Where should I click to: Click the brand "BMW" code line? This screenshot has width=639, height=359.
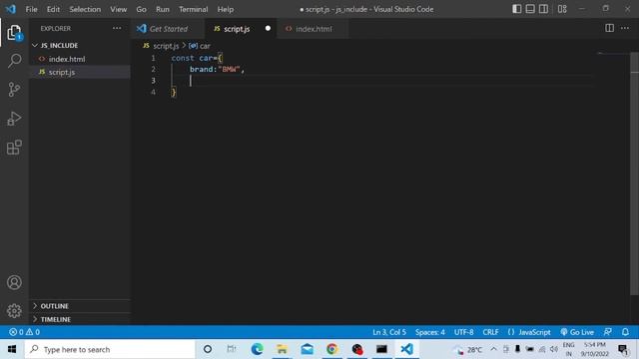(217, 69)
